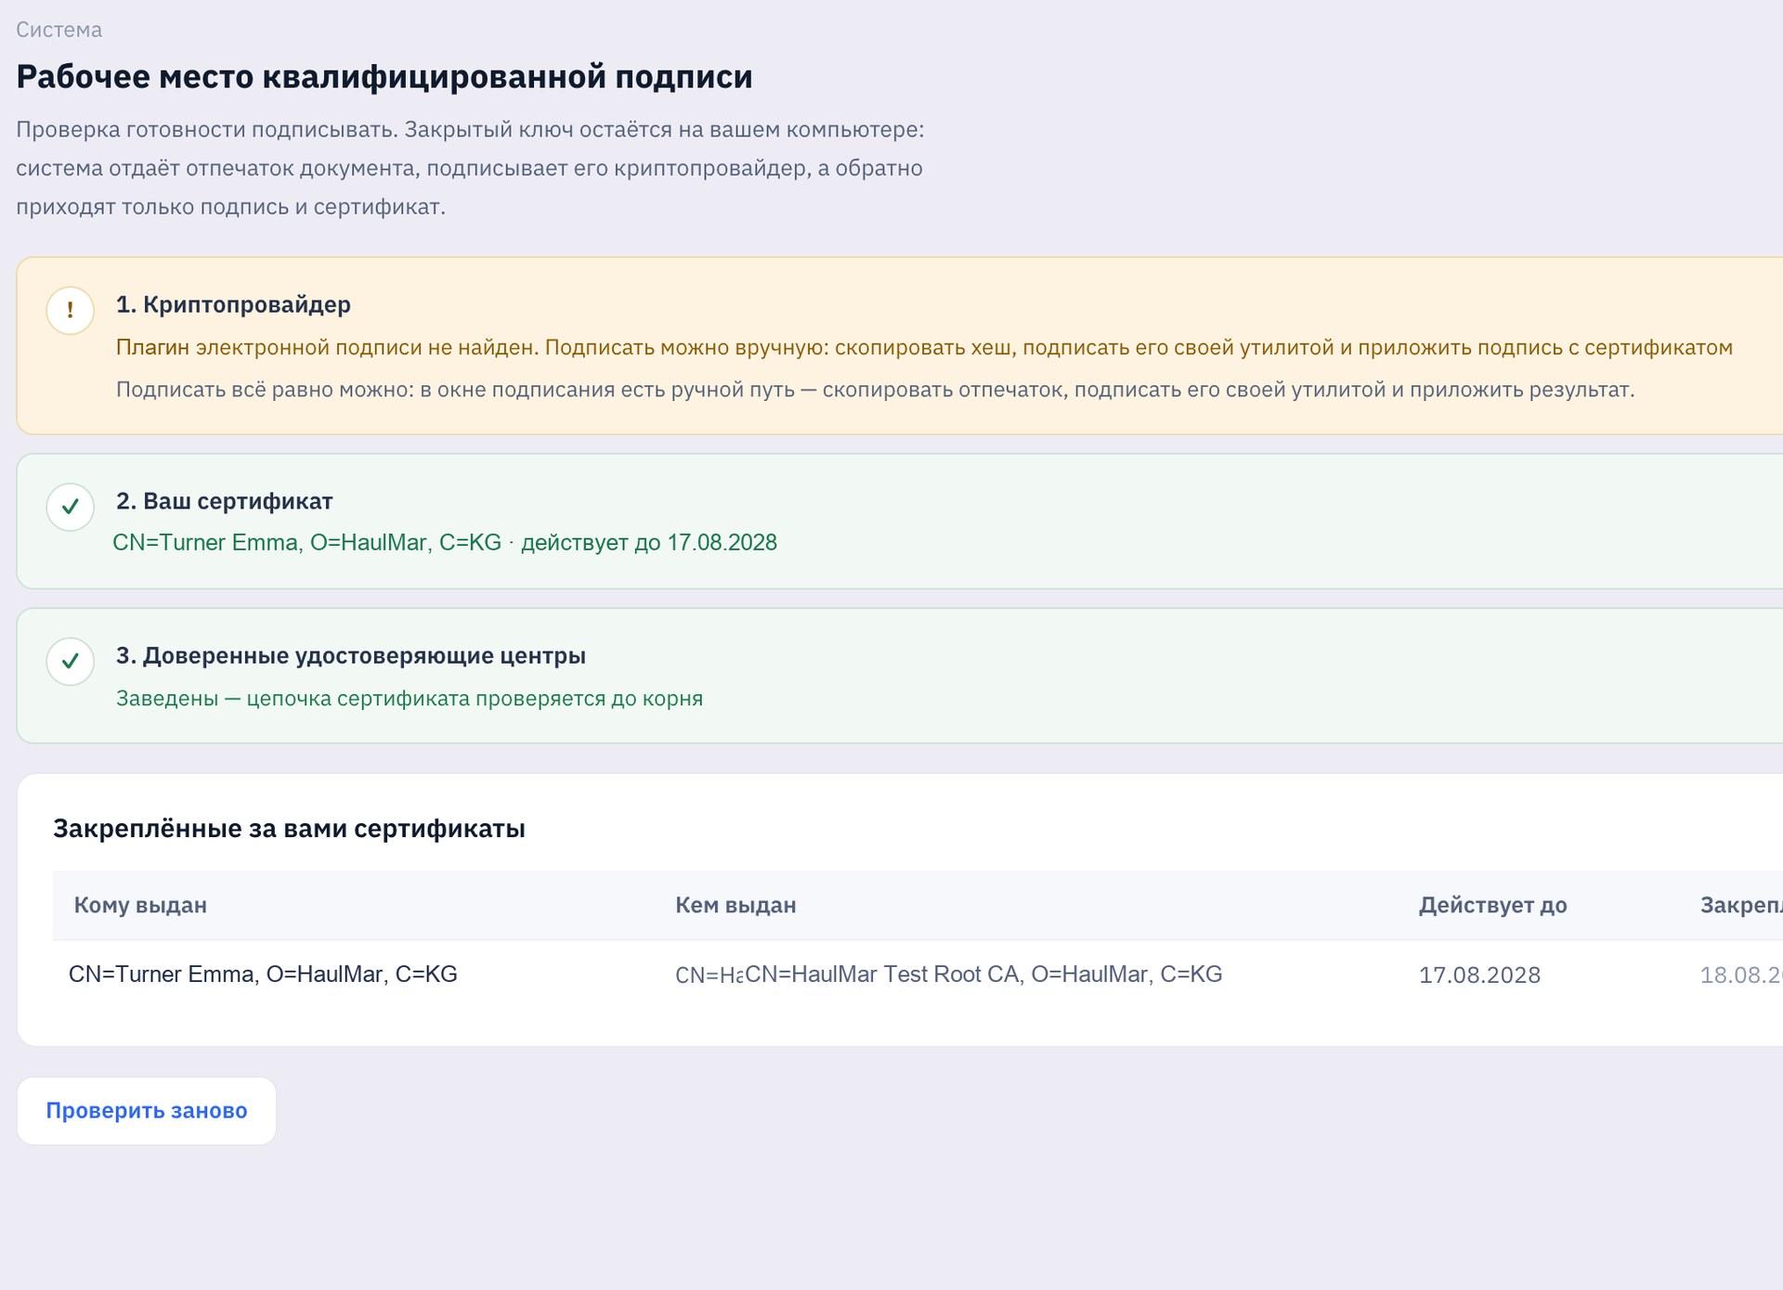Click the Закреплённые за вами сертификаты heading
Image resolution: width=1783 pixels, height=1290 pixels.
point(289,828)
